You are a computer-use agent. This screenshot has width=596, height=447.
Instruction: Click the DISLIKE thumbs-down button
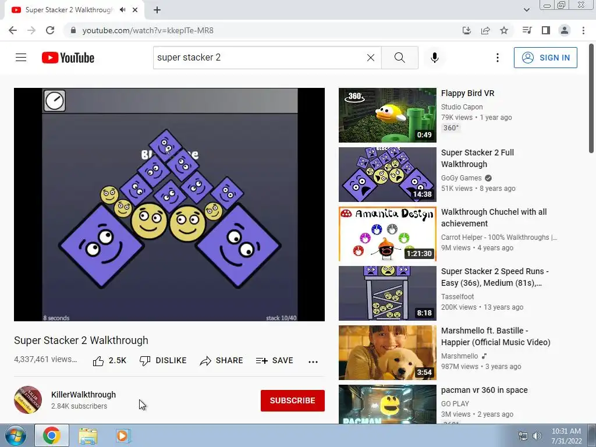[163, 361]
